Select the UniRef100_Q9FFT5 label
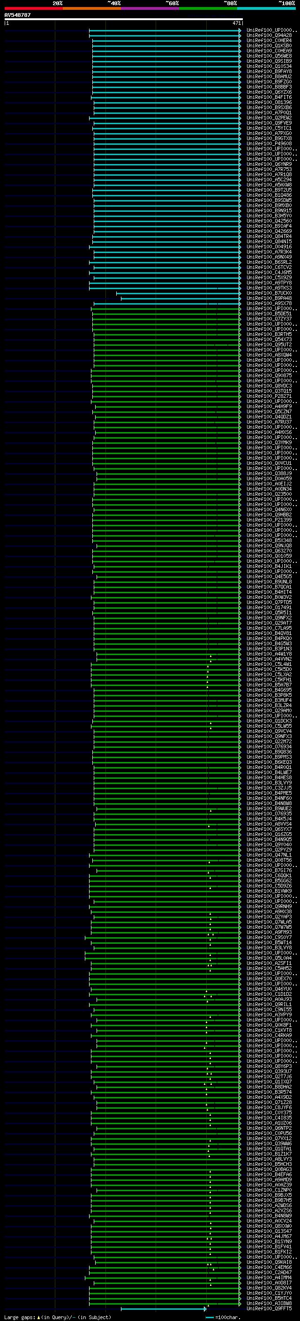Screen dimensions: 300x1321 pos(269,1308)
